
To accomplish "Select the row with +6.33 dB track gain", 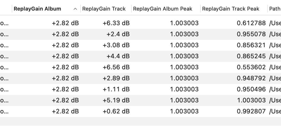I will click(116, 24).
